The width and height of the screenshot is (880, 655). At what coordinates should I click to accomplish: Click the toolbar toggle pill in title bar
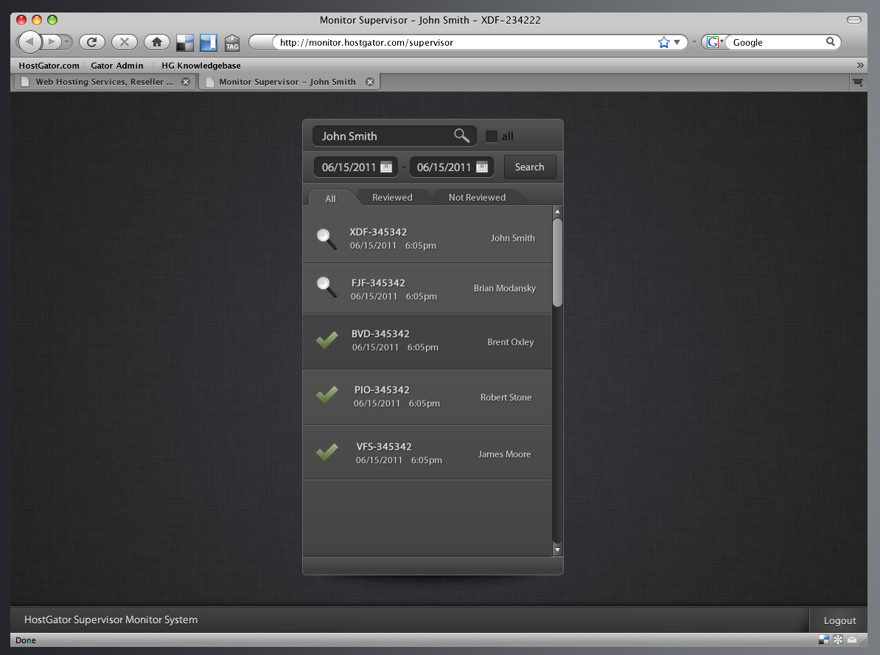pyautogui.click(x=853, y=20)
